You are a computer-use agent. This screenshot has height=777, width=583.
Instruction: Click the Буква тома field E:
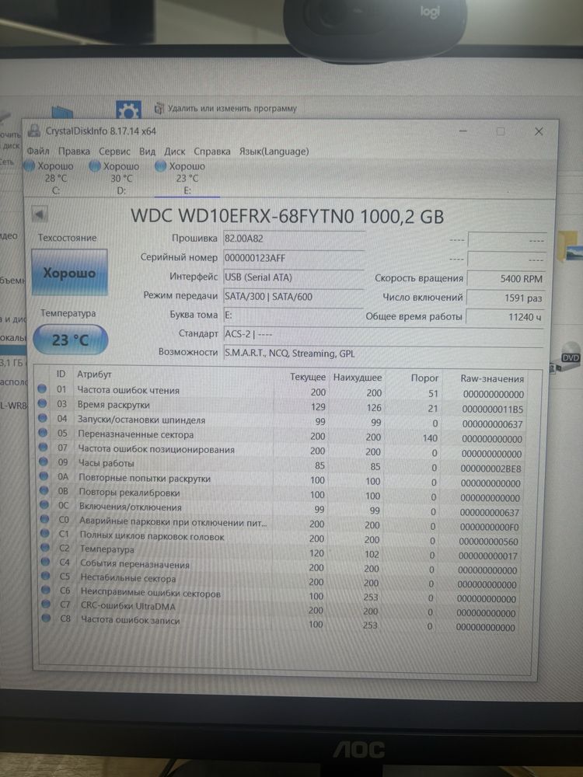pos(294,315)
